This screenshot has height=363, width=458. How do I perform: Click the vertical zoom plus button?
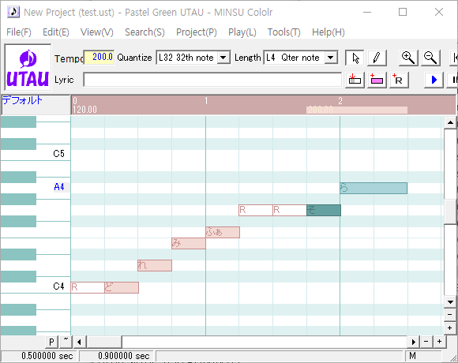click(450, 328)
